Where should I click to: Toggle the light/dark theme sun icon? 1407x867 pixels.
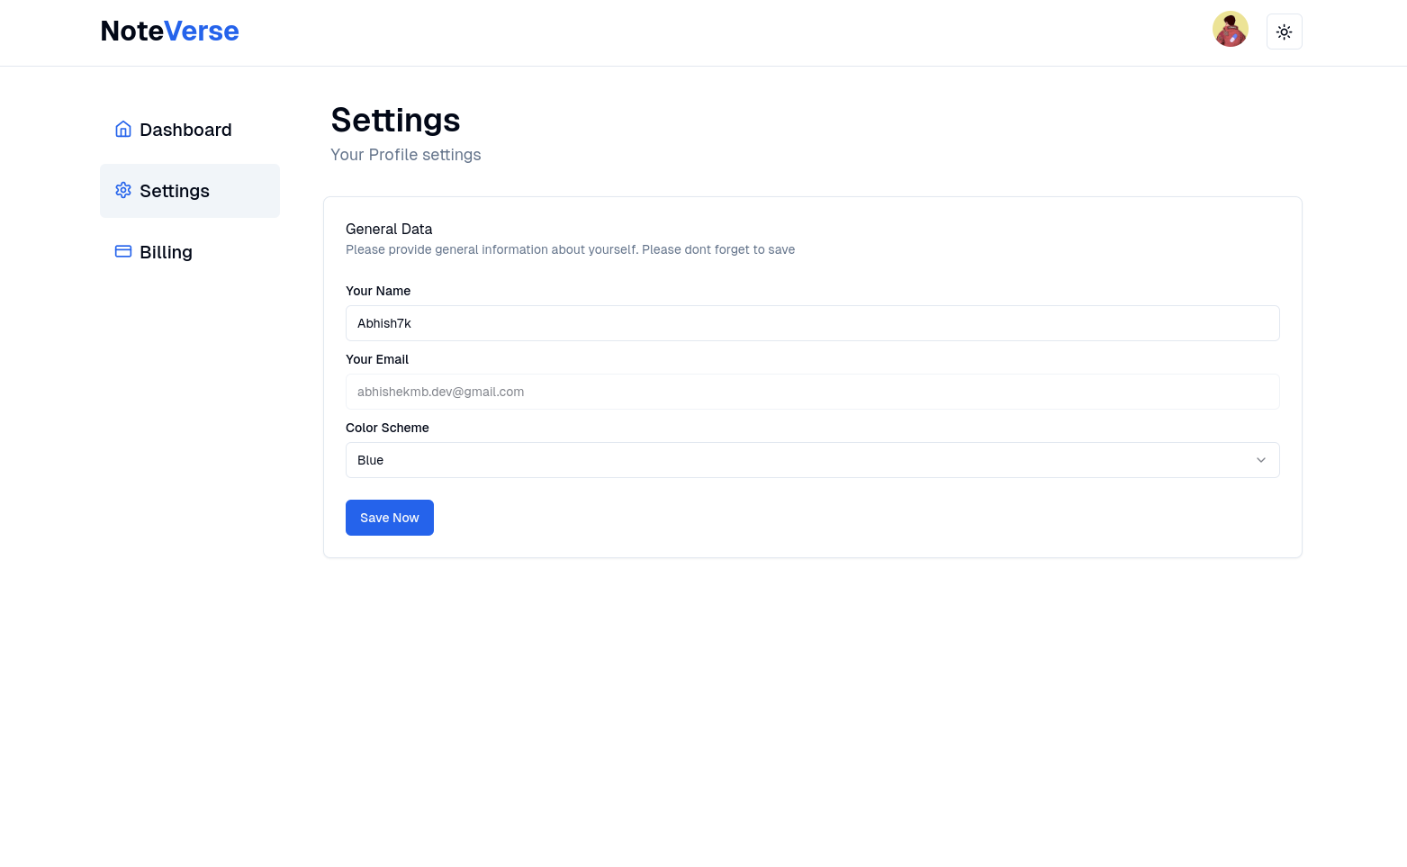pos(1284,32)
